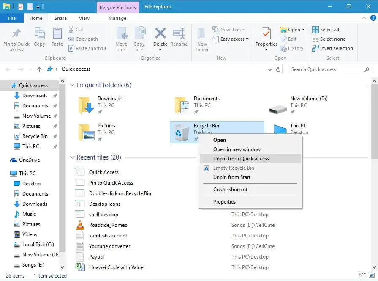This screenshot has height=281, width=378.
Task: Click the Properties checkmark icon
Action: pos(266,33)
